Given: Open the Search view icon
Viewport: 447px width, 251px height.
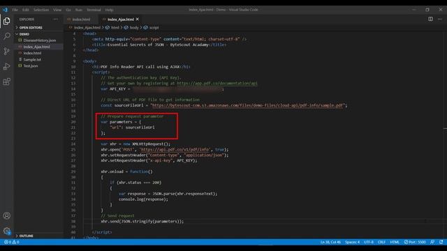Looking at the screenshot, I should (6, 36).
